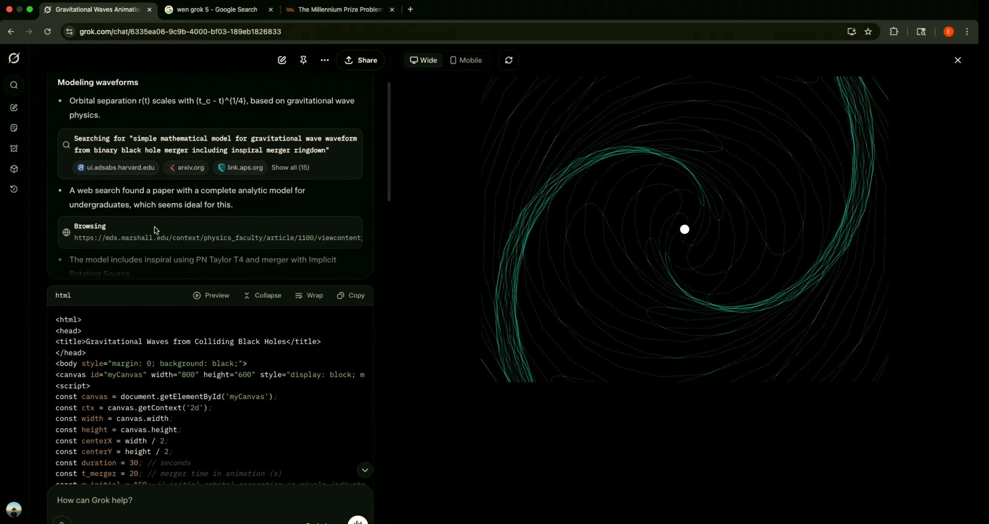Activate voice mode button

click(x=358, y=521)
